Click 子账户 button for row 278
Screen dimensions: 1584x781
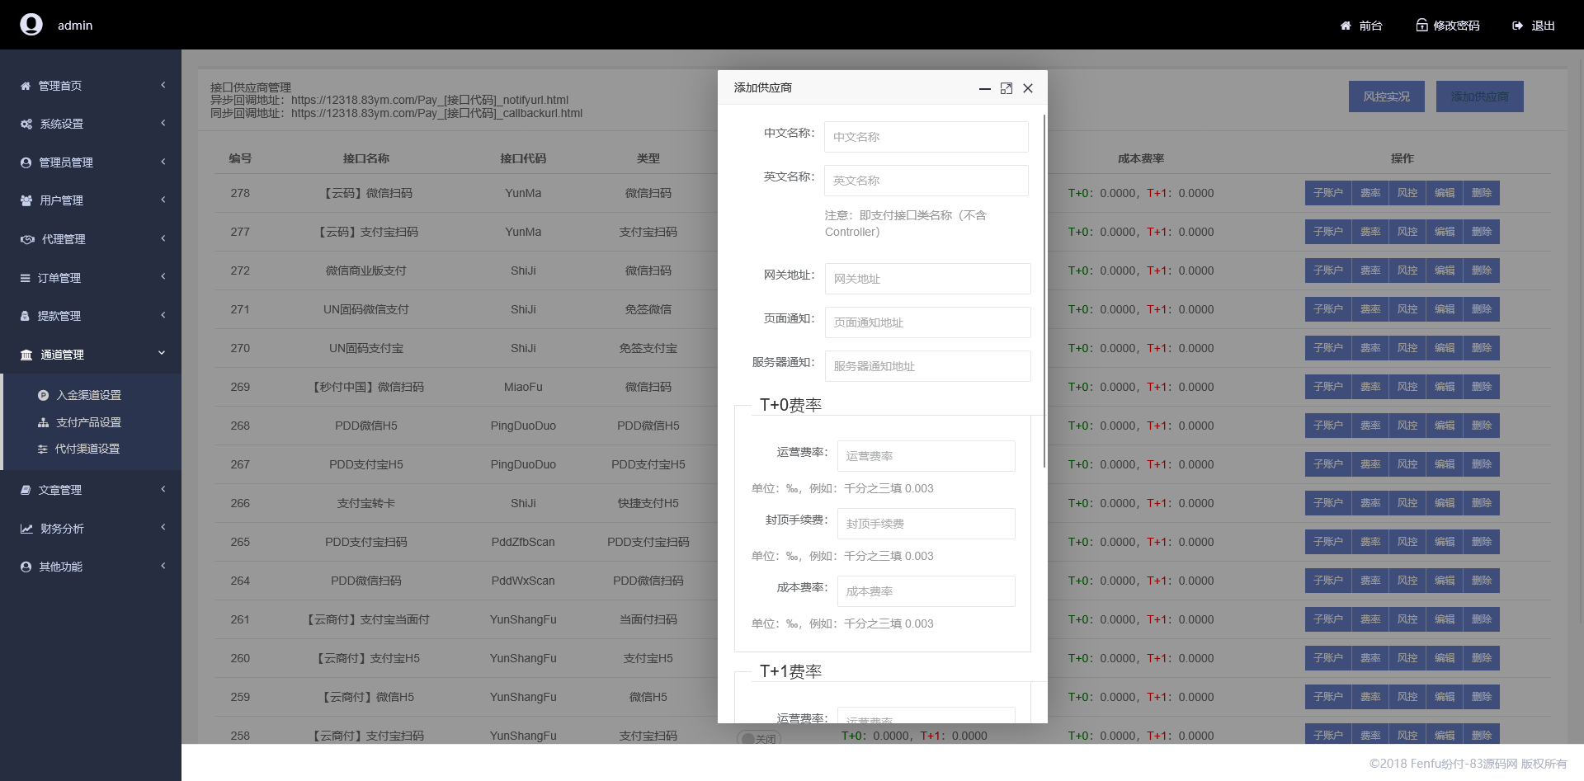tap(1327, 193)
